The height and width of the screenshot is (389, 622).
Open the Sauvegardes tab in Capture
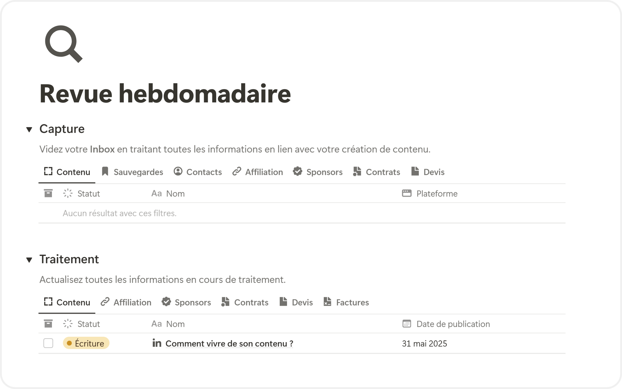(x=132, y=172)
